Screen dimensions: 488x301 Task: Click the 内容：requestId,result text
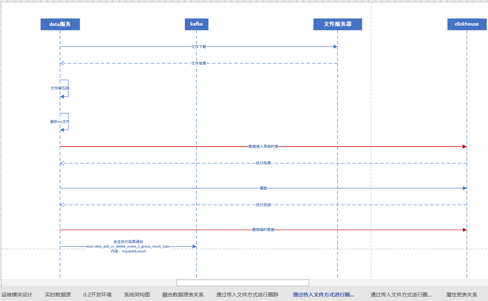[128, 251]
